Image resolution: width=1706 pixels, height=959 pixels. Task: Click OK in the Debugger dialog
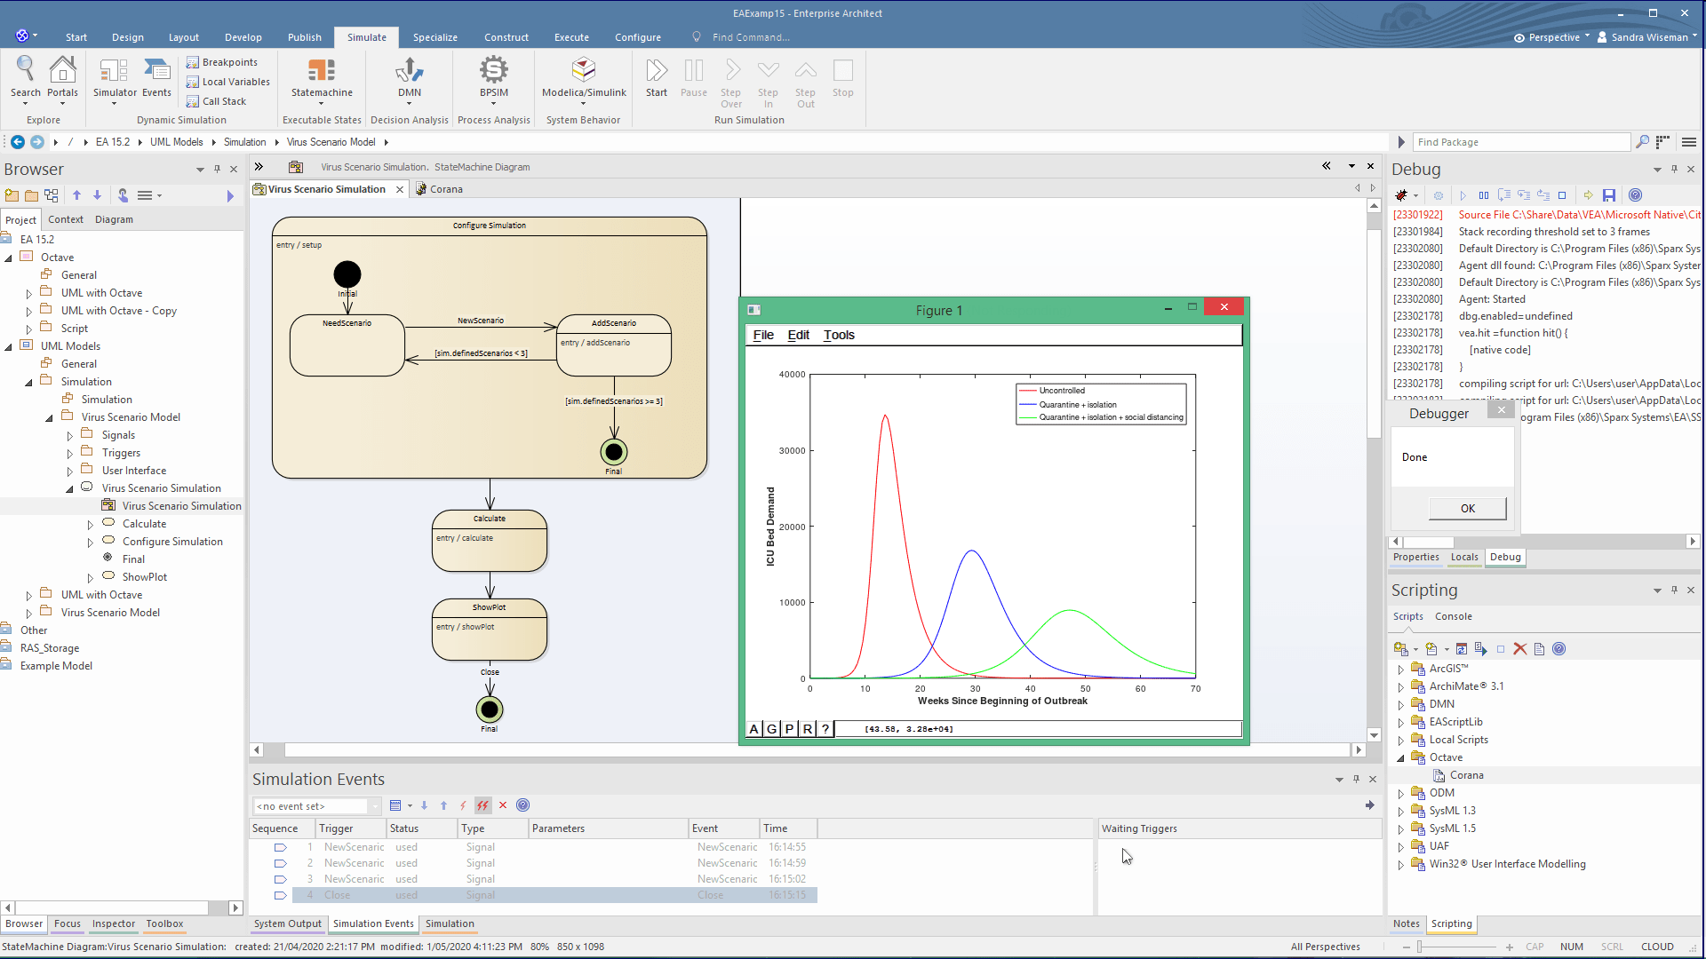(x=1467, y=509)
